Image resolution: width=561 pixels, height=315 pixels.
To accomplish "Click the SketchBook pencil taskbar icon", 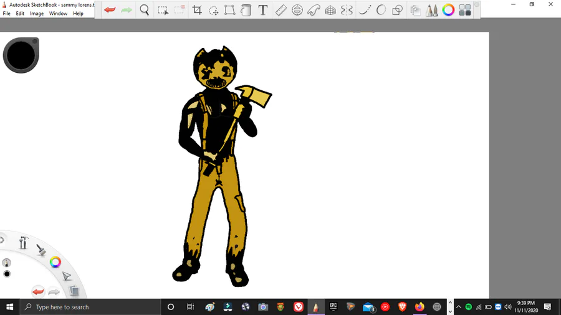I will tap(316, 307).
